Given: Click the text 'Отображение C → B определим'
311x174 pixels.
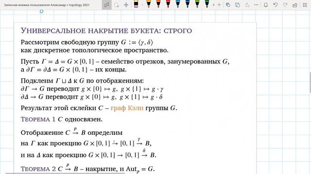Looking at the screenshot, I should pyautogui.click(x=71, y=132).
